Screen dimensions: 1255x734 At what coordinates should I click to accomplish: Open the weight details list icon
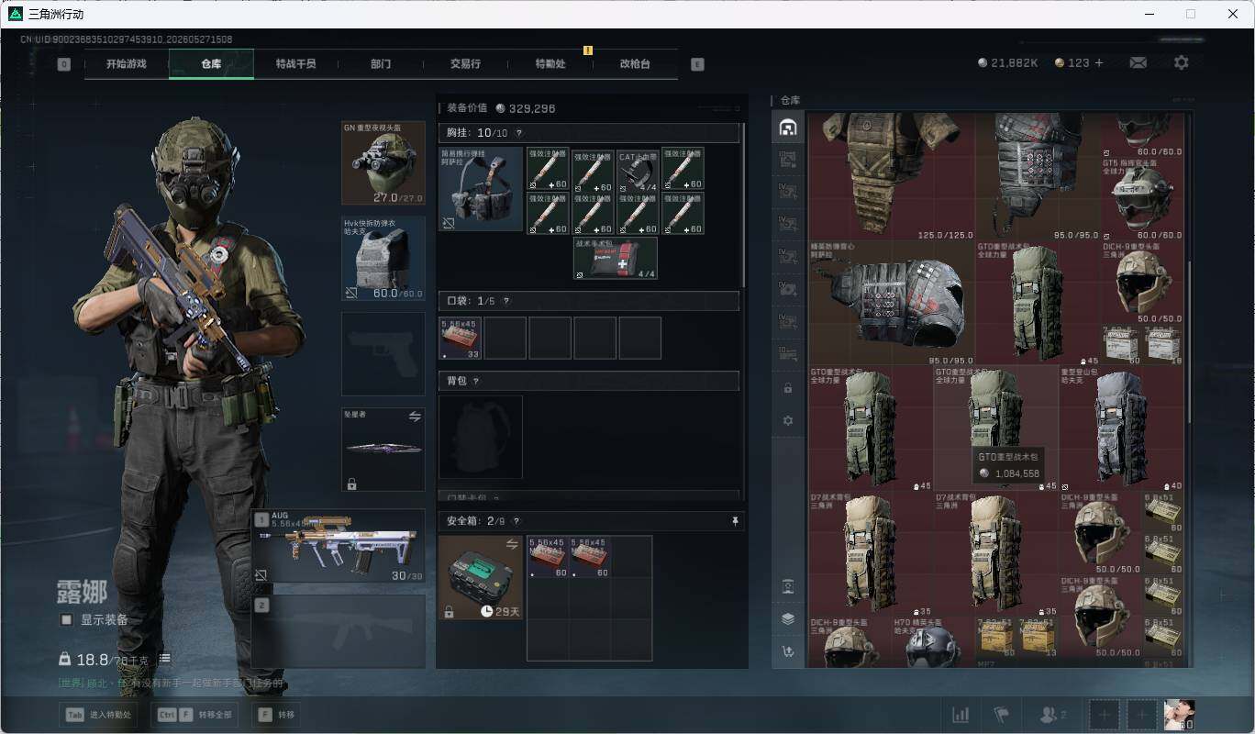(164, 659)
